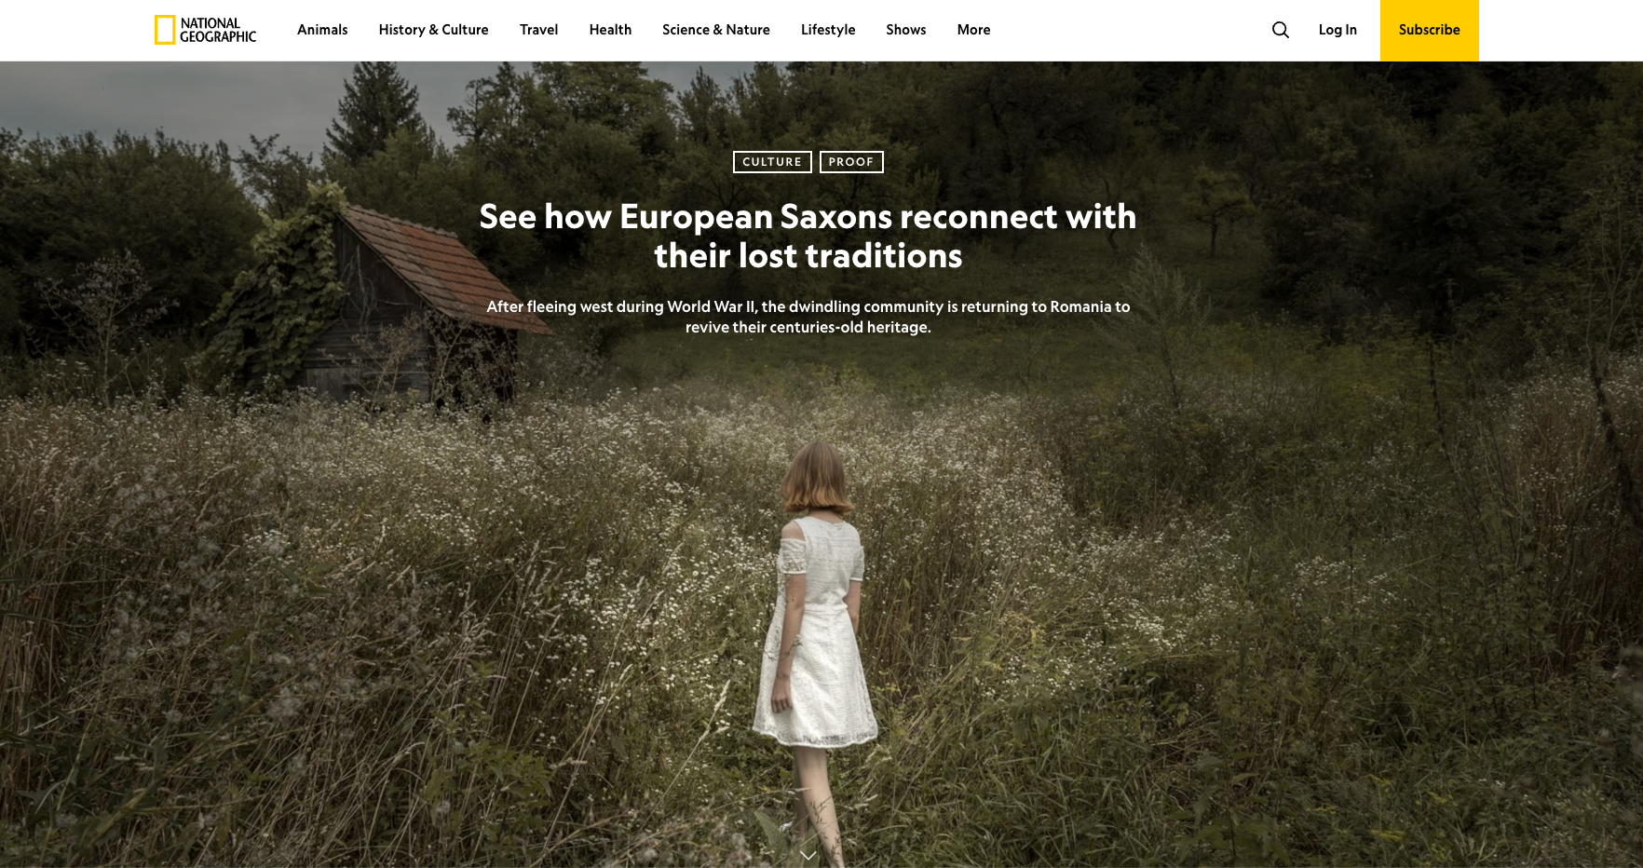1643x868 pixels.
Task: Click the National Geographic logo
Action: coord(205,30)
